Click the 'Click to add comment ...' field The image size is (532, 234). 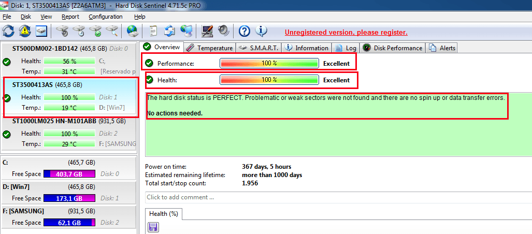point(339,197)
